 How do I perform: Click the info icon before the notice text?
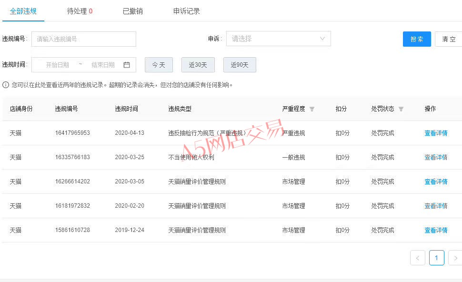(x=6, y=85)
